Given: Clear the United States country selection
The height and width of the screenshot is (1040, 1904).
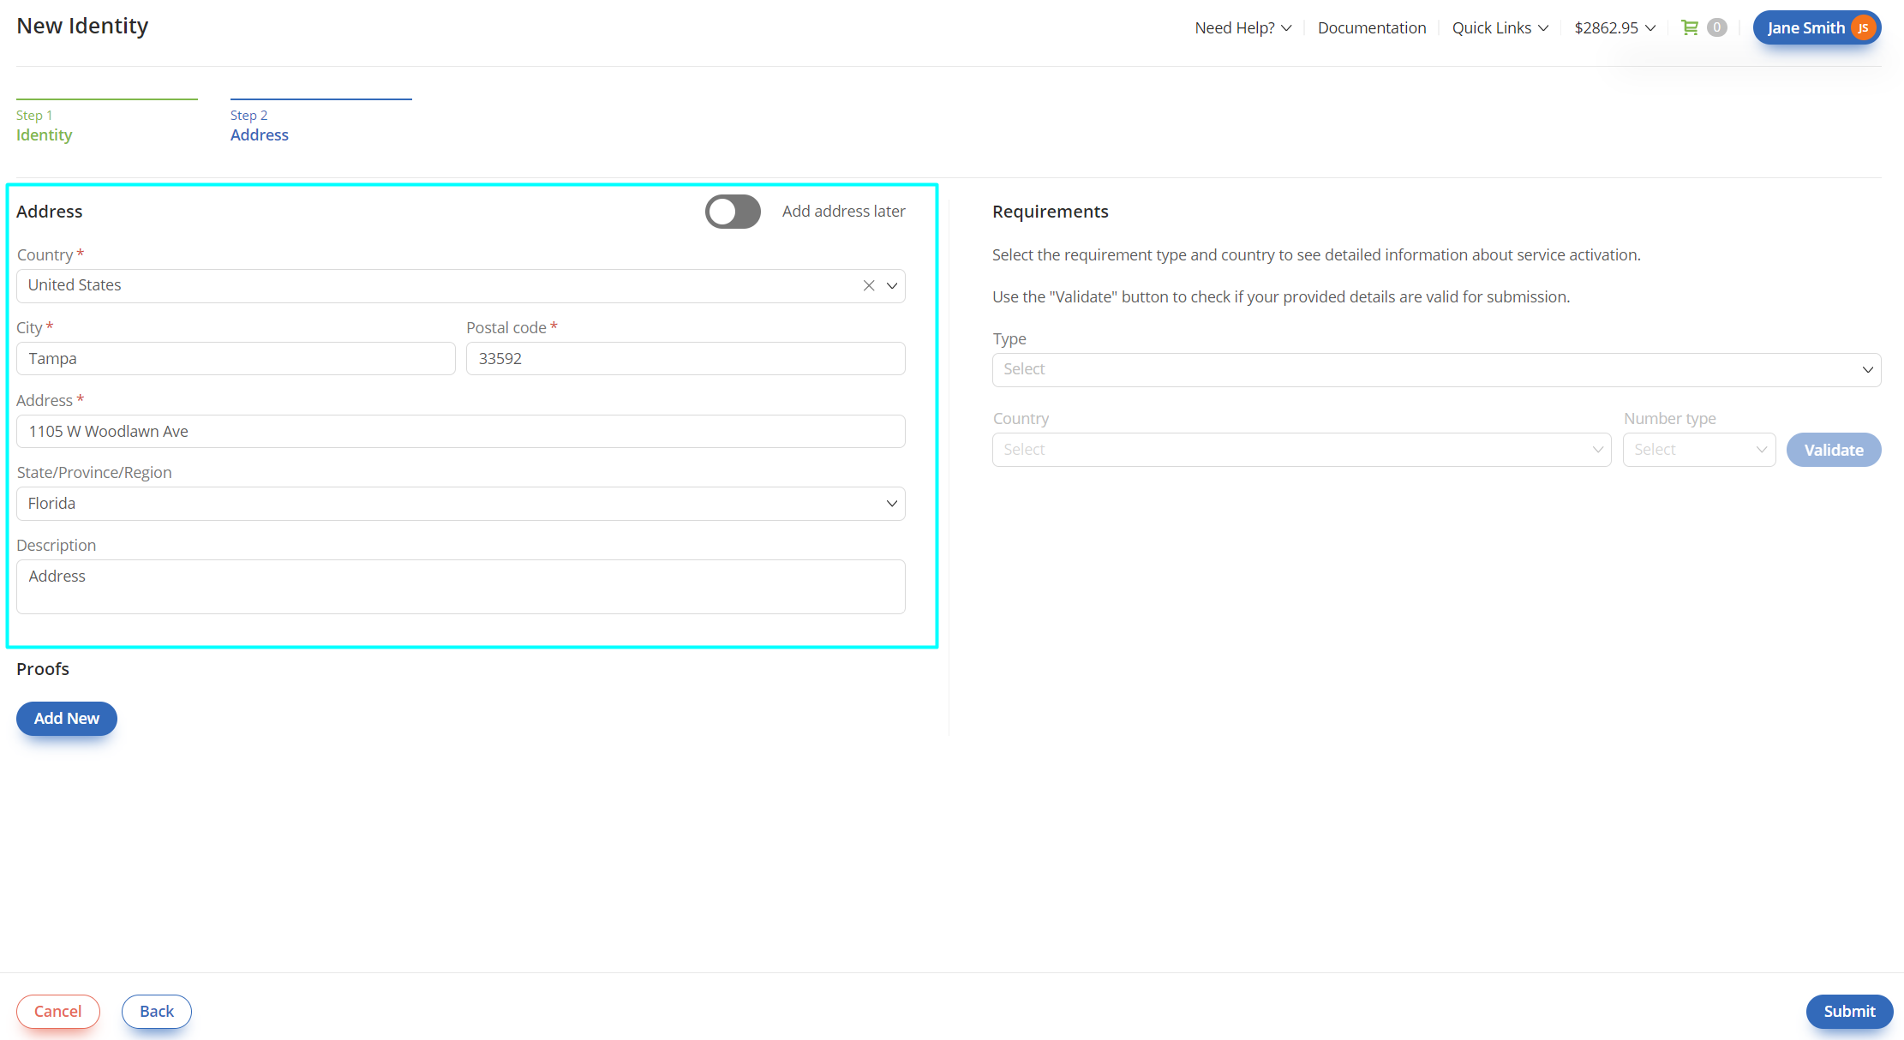Looking at the screenshot, I should [x=869, y=286].
